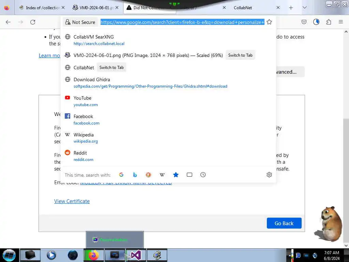Open a new tab with the plus button
Screen dimensions: 349x262
291,8
